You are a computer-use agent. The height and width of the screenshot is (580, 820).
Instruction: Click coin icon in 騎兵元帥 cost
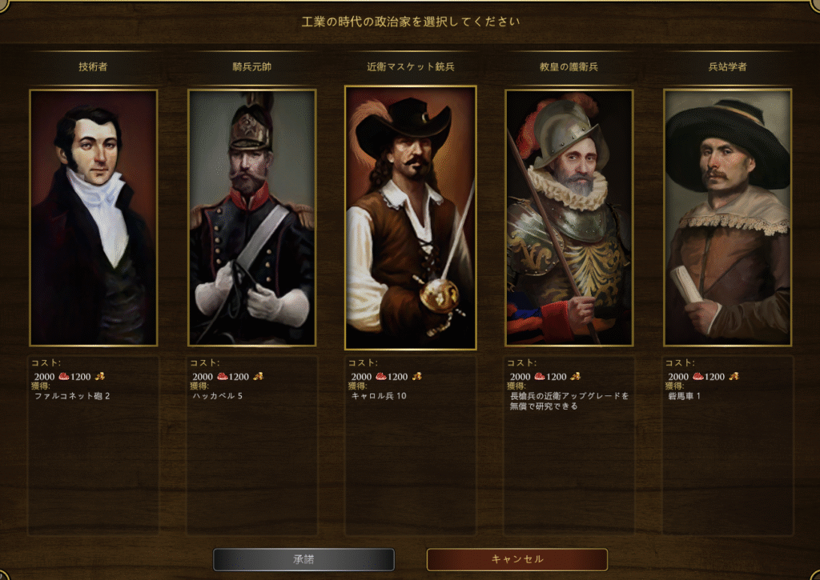[258, 376]
